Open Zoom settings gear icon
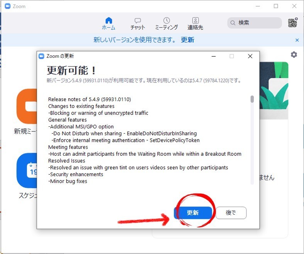The image size is (304, 254). (294, 55)
